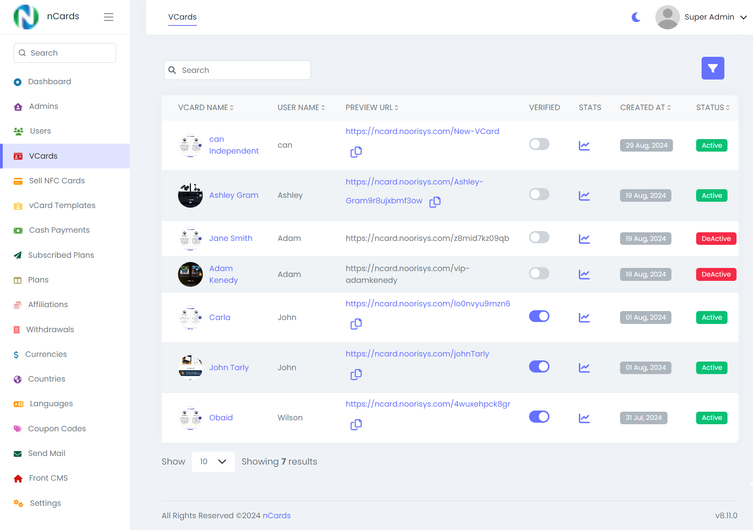Open the Settings menu item

pyautogui.click(x=45, y=503)
